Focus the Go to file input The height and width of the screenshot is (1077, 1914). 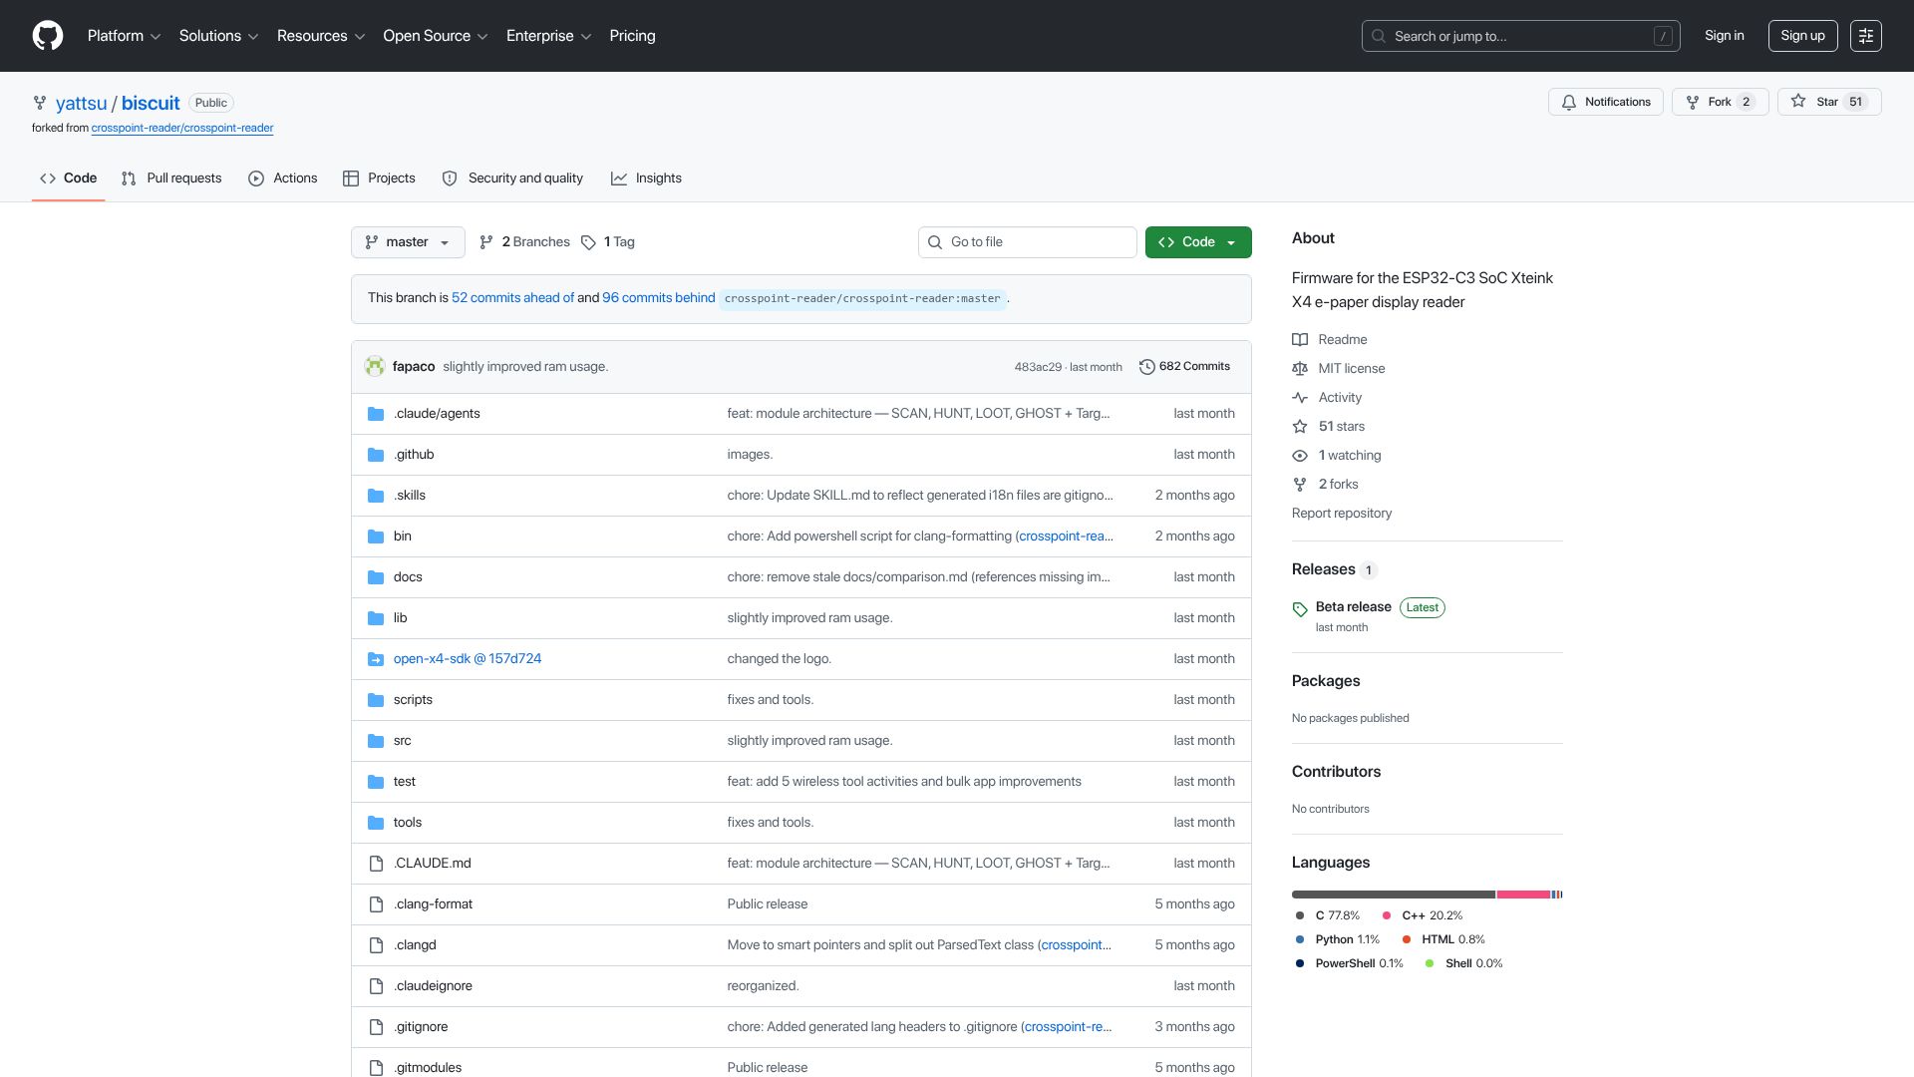(x=1028, y=242)
